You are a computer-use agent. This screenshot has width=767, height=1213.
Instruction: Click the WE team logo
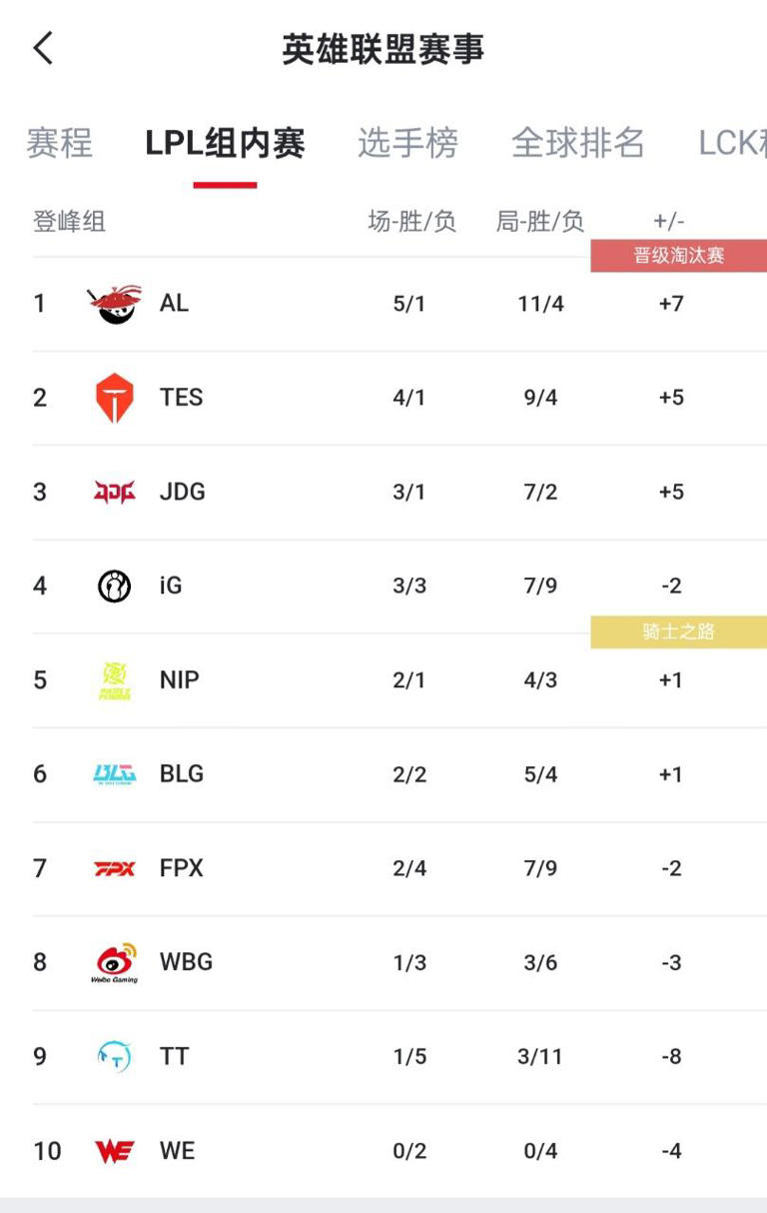point(114,1151)
